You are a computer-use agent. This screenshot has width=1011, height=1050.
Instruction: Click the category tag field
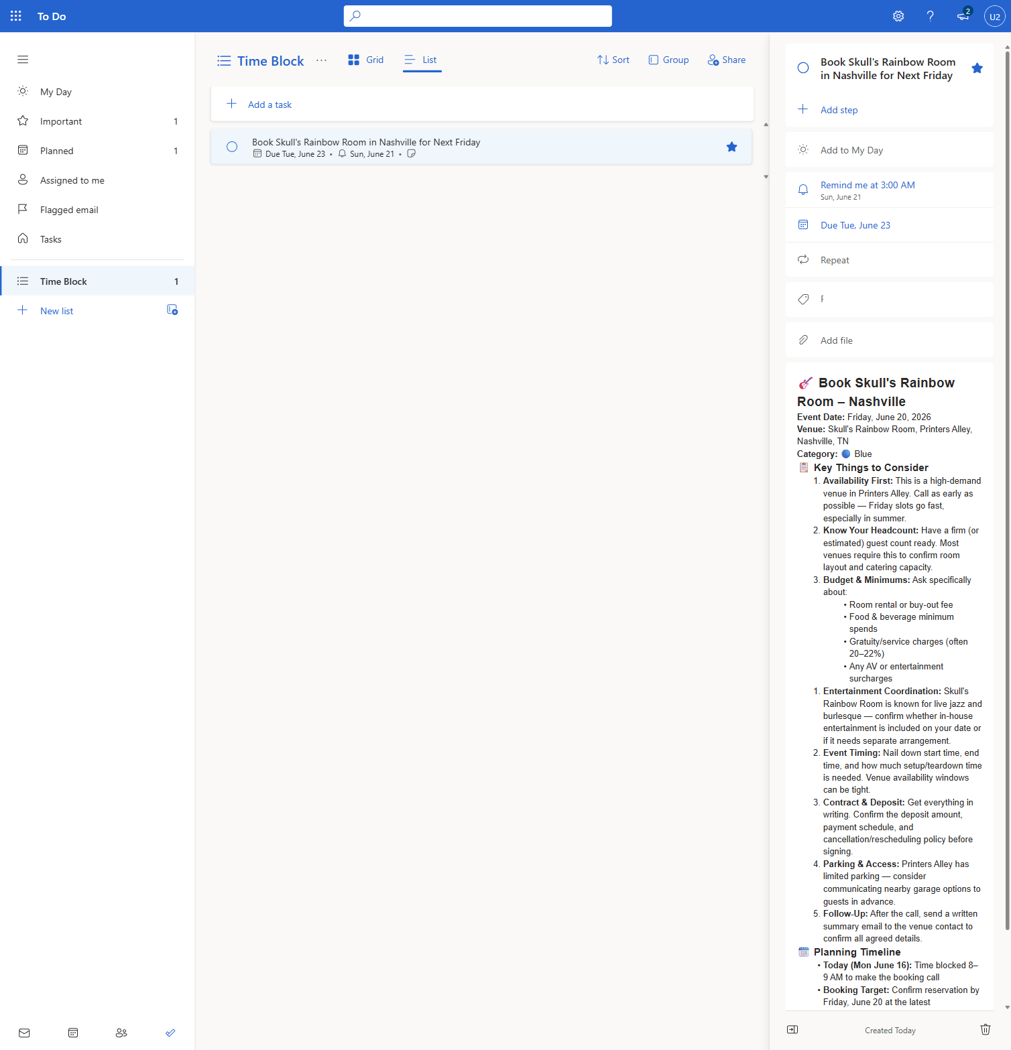pyautogui.click(x=889, y=299)
